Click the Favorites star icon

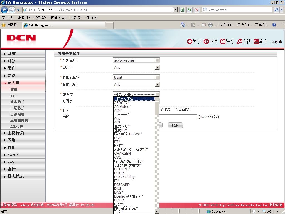(x=3, y=25)
